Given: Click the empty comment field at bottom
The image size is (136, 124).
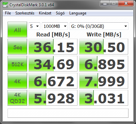Looking at the screenshot, I should 68,113.
